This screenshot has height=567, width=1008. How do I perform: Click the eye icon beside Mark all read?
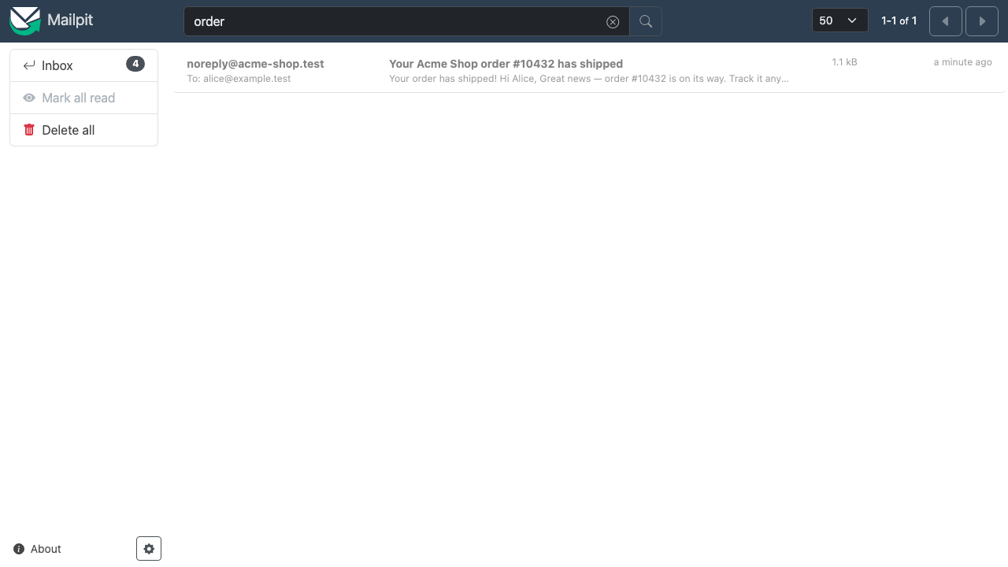29,98
